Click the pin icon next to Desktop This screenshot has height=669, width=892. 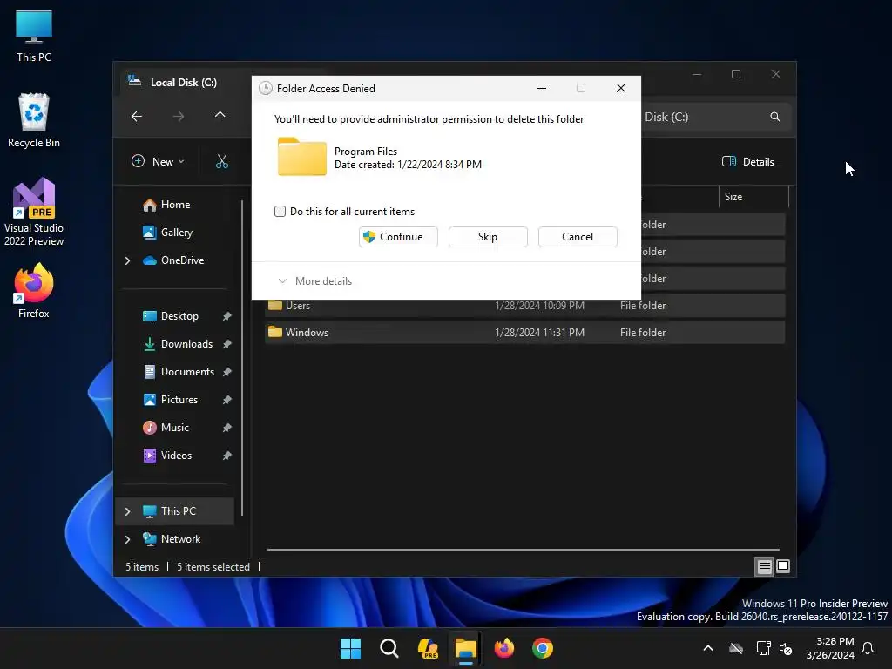(x=227, y=316)
